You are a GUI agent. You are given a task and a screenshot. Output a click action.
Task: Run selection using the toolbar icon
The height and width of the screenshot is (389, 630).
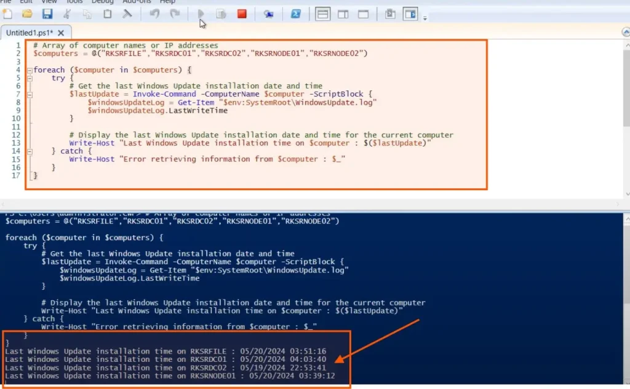(x=221, y=14)
